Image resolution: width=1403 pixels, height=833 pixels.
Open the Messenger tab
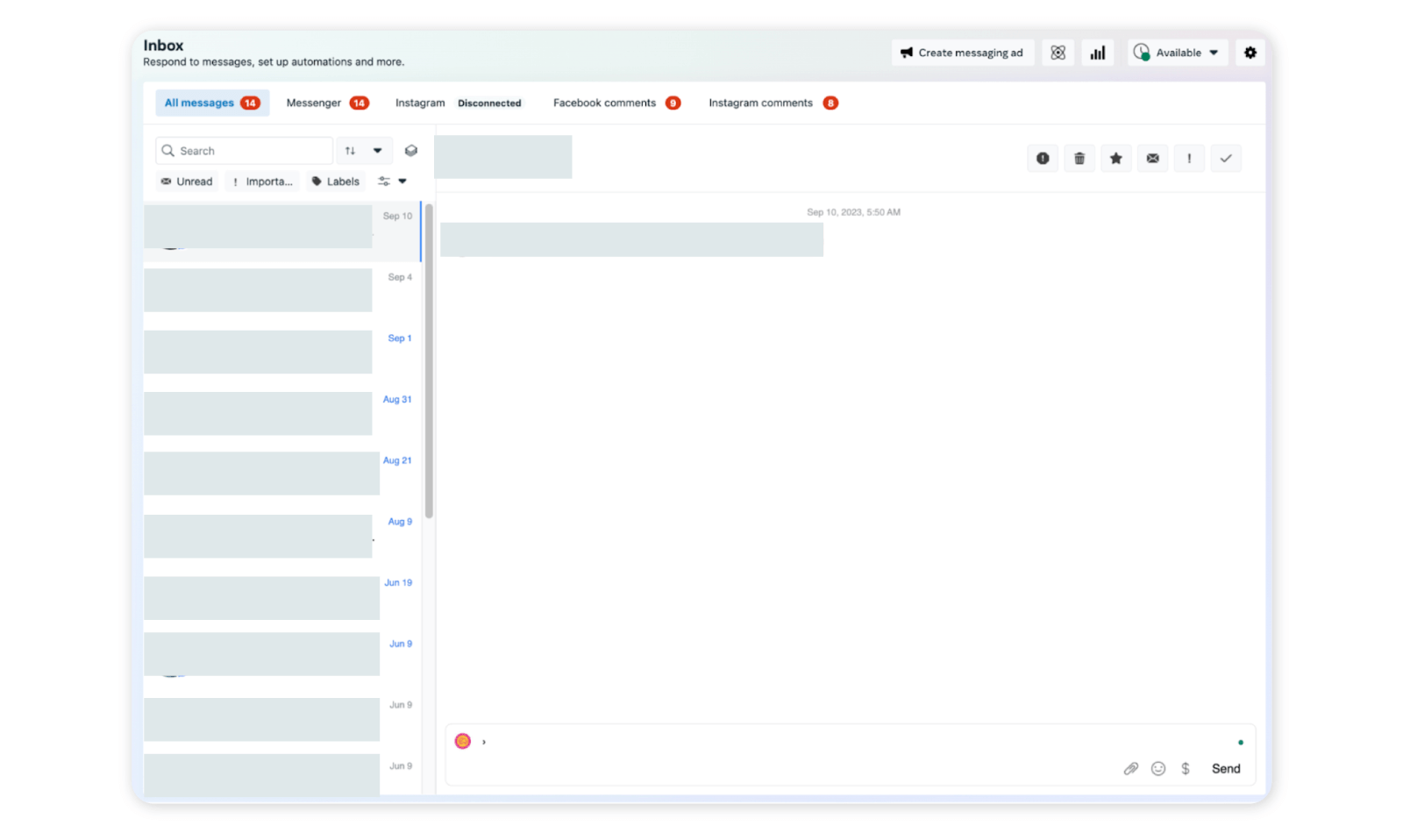click(313, 103)
